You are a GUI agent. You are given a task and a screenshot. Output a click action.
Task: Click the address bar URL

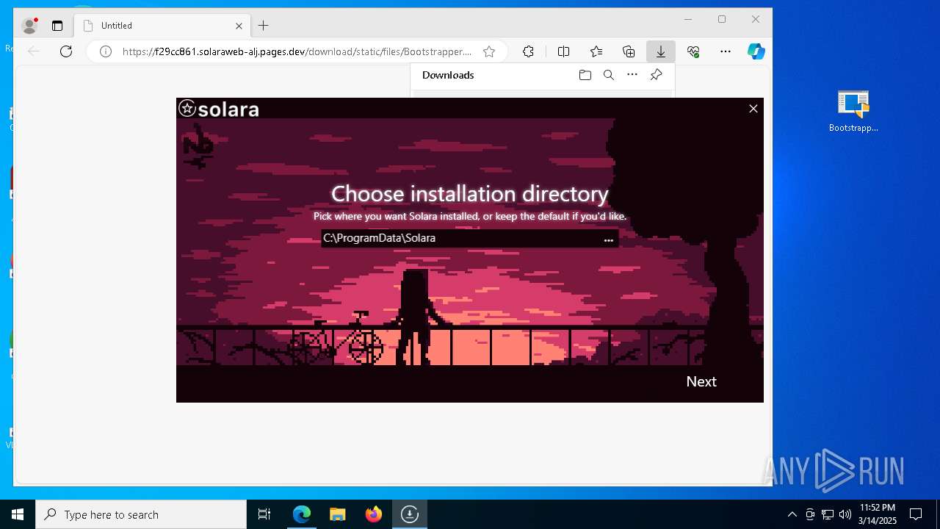pyautogui.click(x=297, y=51)
